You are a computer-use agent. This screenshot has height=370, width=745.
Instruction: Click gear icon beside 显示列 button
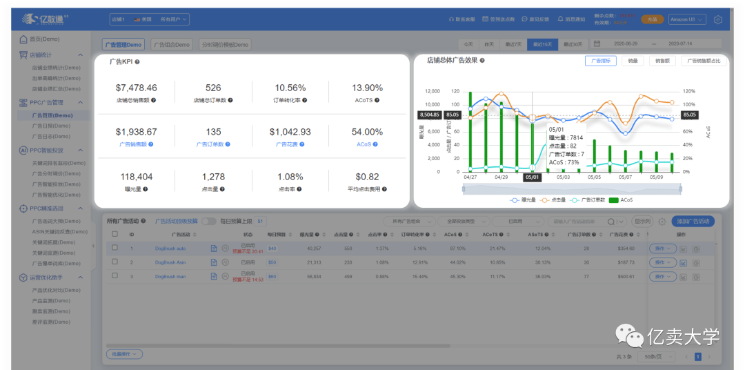[x=662, y=222]
